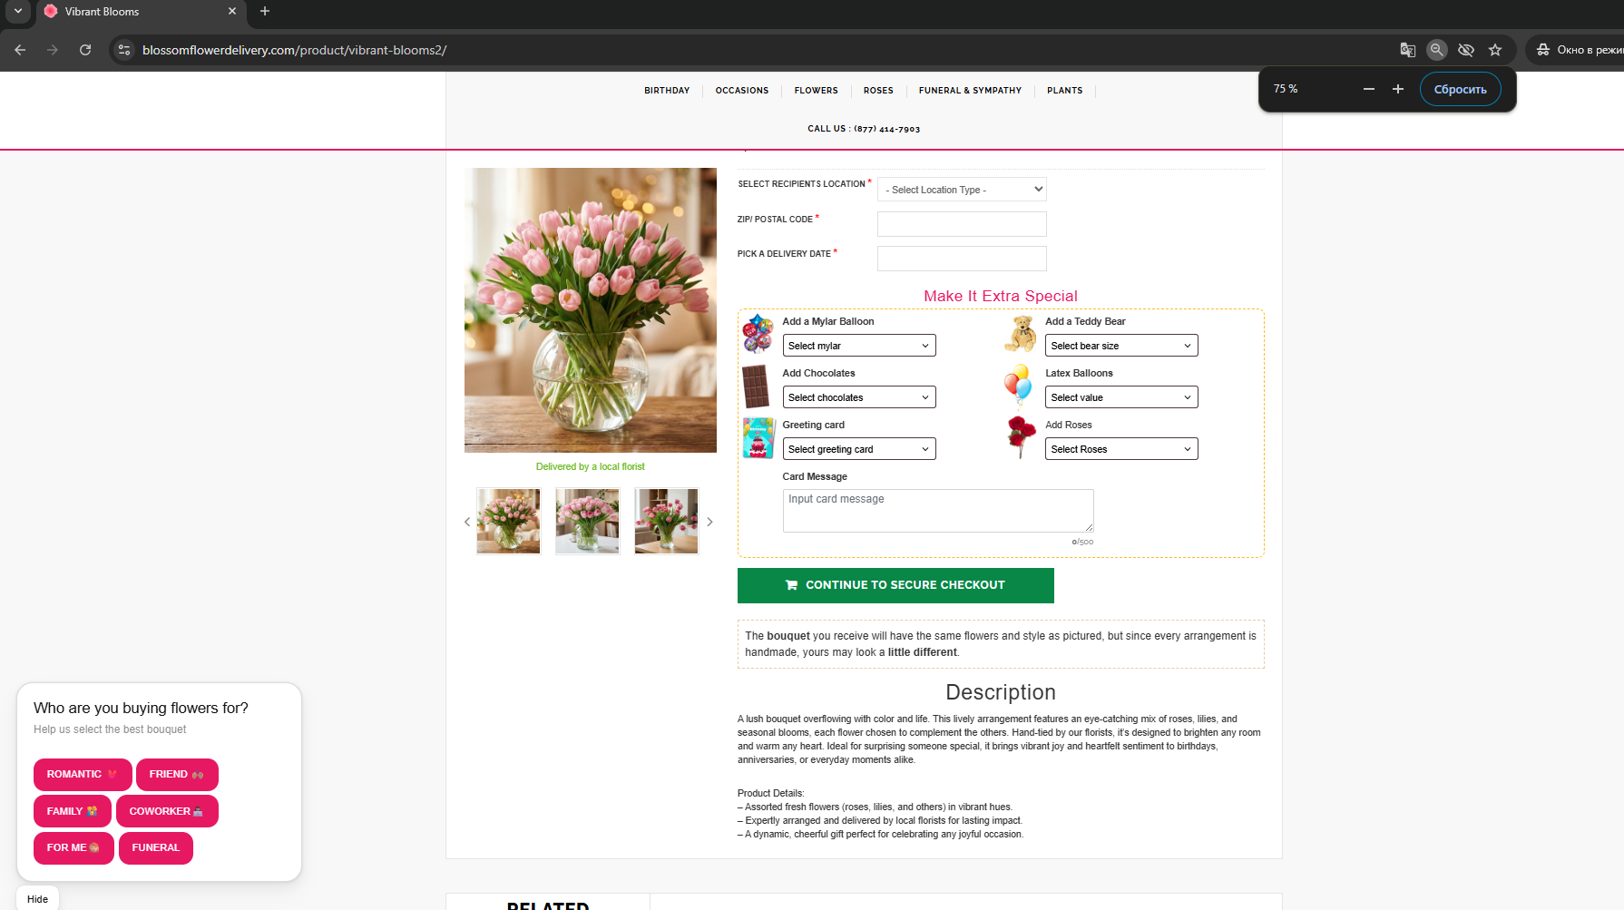
Task: Open the PLANTS menu
Action: pyautogui.click(x=1065, y=91)
